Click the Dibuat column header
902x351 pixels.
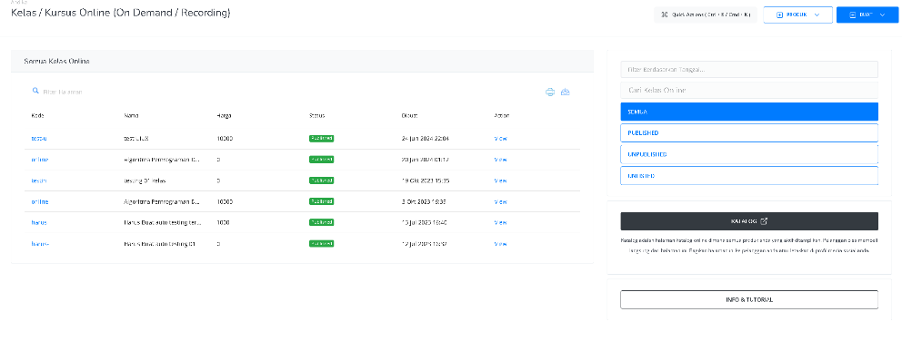click(409, 116)
